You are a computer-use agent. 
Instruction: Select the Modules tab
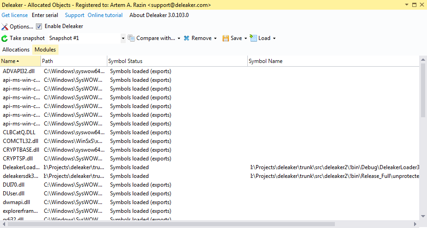(x=45, y=50)
